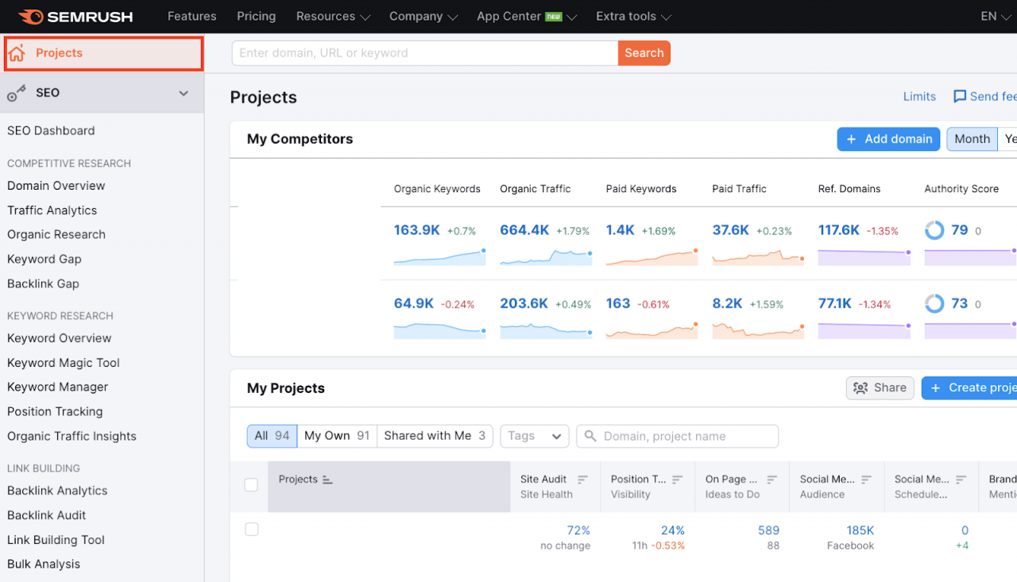The height and width of the screenshot is (582, 1017).
Task: Click the Organic Traffic 664.4K sparkline chart
Action: pyautogui.click(x=546, y=257)
